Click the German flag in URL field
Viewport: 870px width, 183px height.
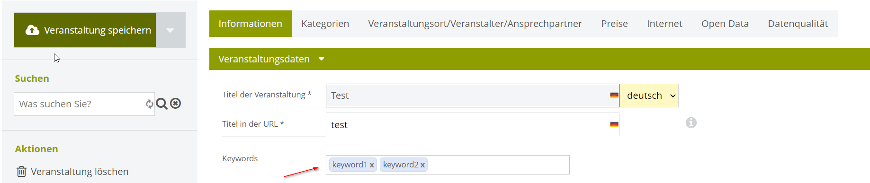(614, 125)
